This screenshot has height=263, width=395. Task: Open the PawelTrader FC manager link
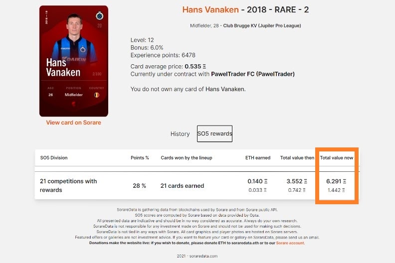(253, 74)
